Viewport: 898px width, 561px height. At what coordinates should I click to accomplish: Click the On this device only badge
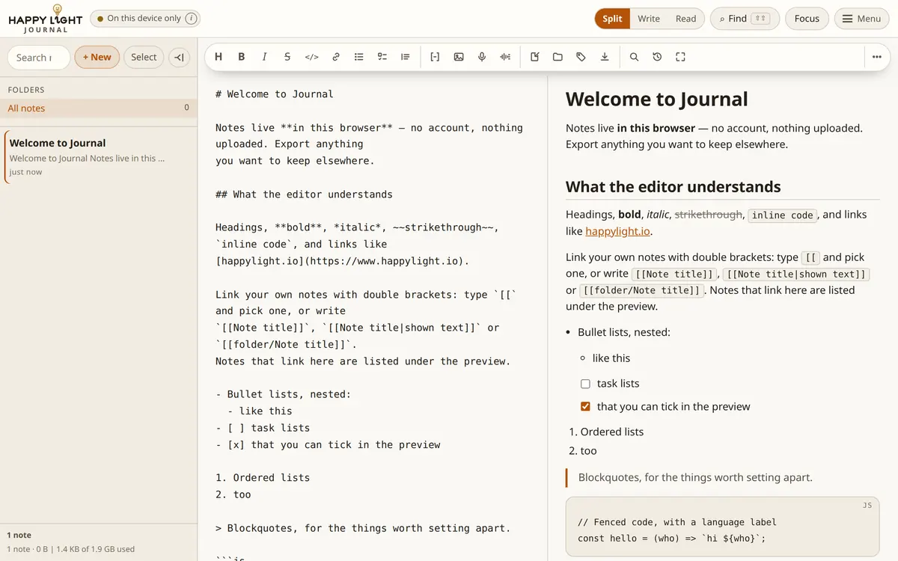144,19
